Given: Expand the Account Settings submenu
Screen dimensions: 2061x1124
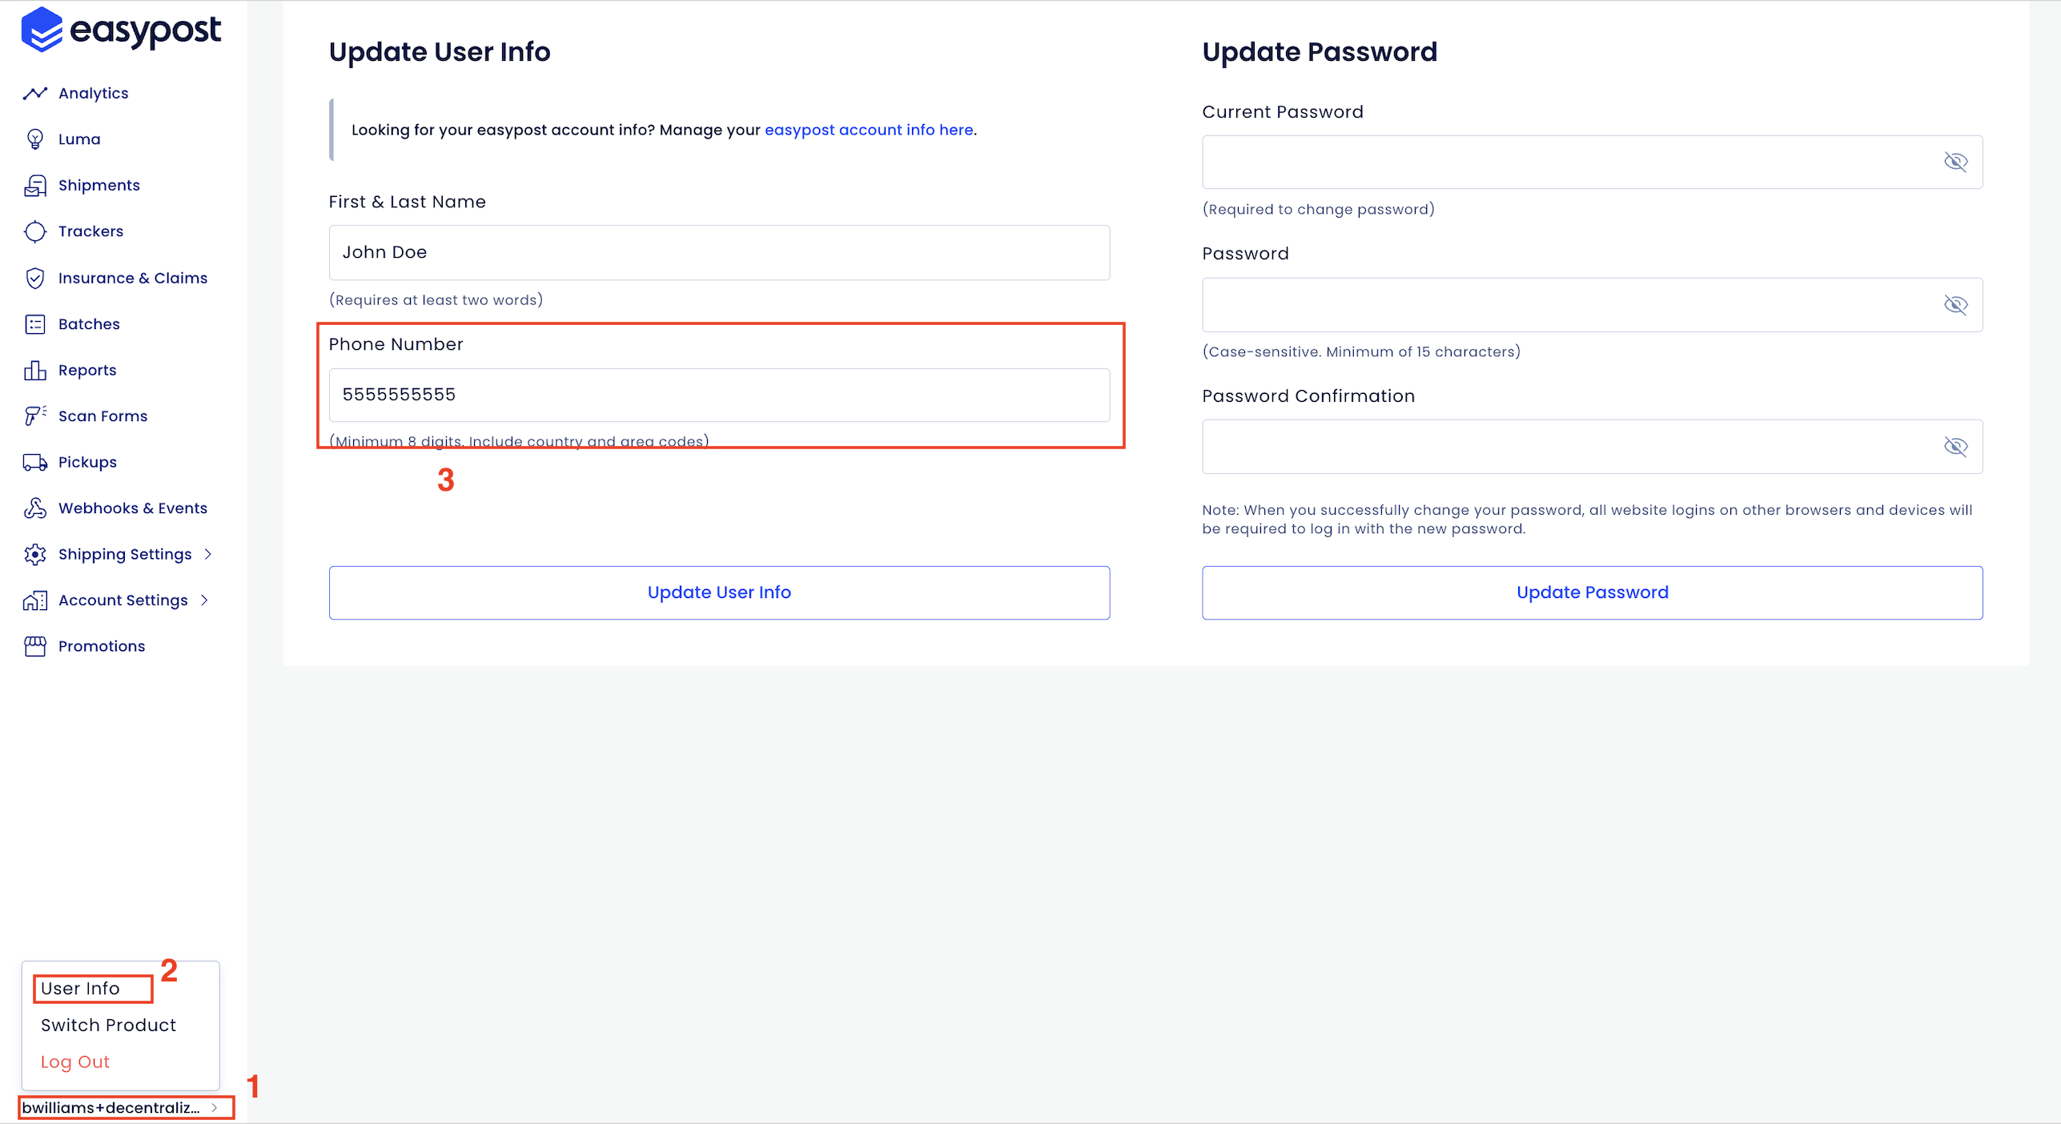Looking at the screenshot, I should tap(205, 600).
